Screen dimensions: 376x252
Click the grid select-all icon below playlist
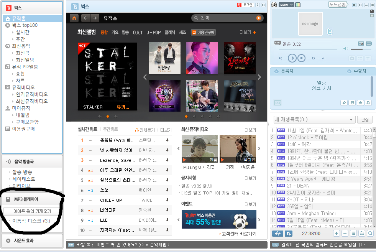click(353, 233)
